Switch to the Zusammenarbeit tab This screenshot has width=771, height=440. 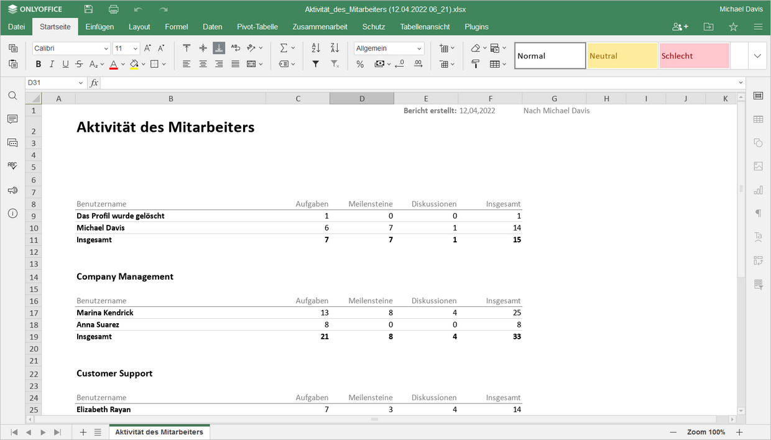pos(320,27)
